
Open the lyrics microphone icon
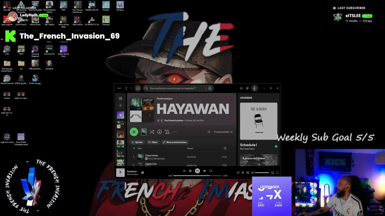[x=238, y=172]
